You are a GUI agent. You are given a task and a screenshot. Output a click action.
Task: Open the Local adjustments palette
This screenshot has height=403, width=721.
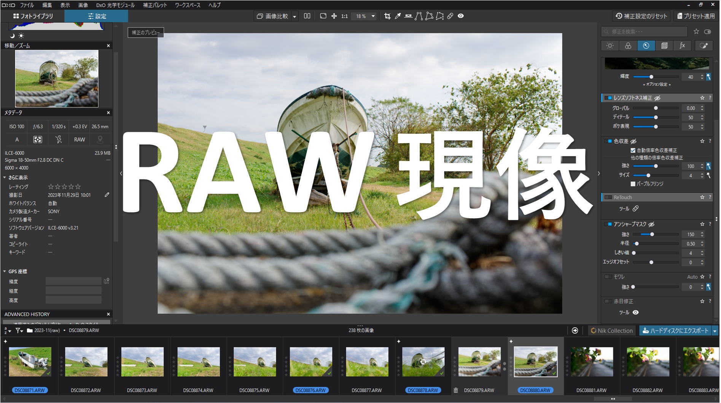(703, 46)
